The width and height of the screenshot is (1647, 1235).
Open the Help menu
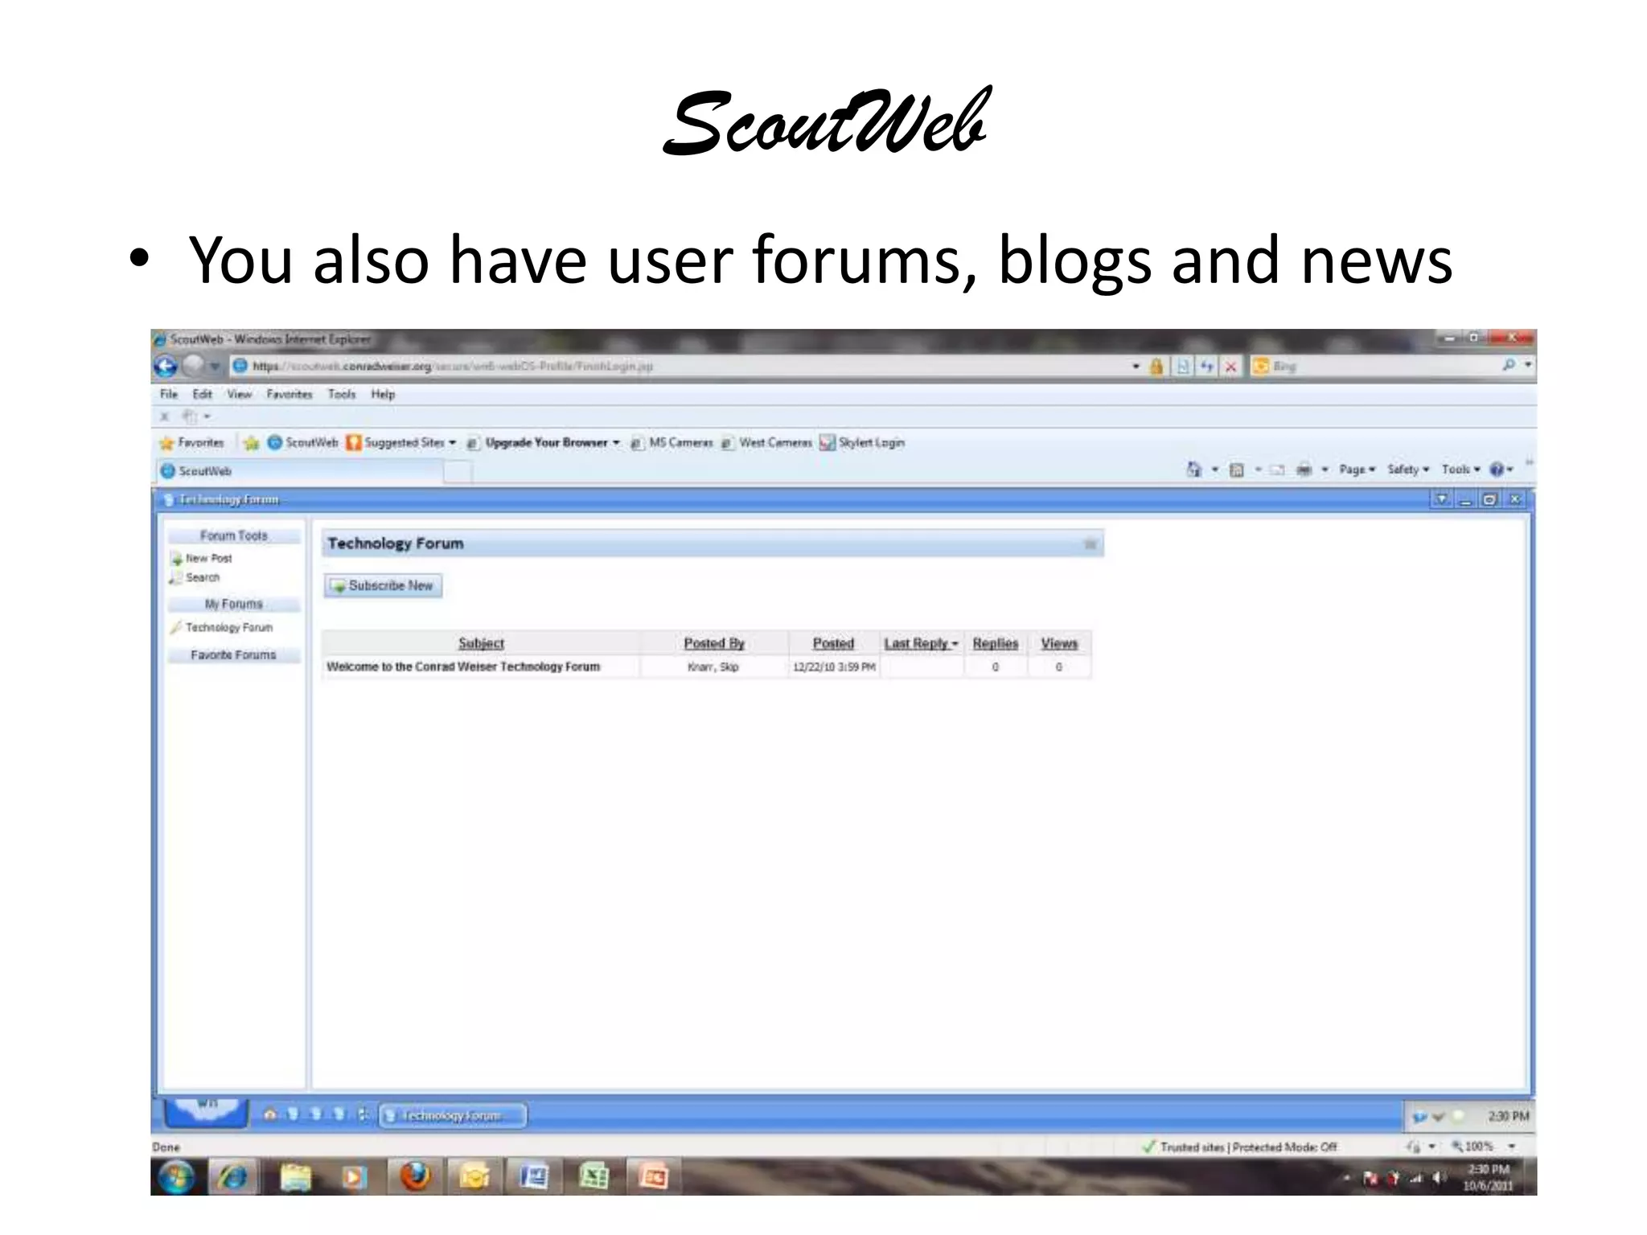click(x=383, y=394)
